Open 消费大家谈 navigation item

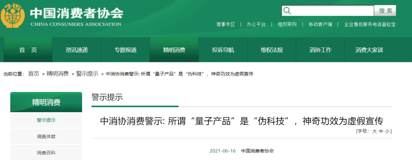coord(369,50)
